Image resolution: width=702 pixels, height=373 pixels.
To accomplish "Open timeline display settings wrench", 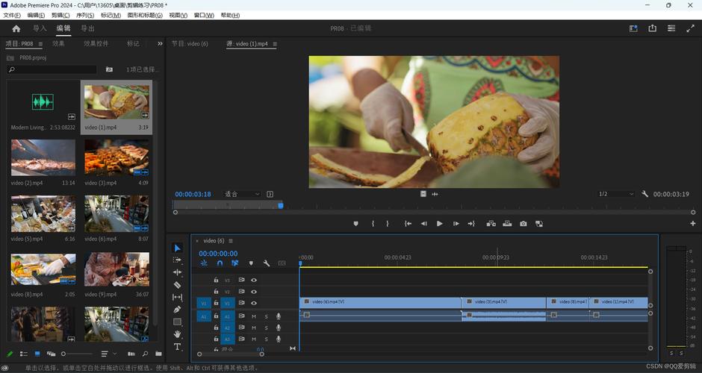I will coord(267,263).
